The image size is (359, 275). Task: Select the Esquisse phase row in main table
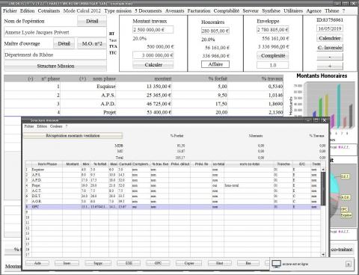144,87
